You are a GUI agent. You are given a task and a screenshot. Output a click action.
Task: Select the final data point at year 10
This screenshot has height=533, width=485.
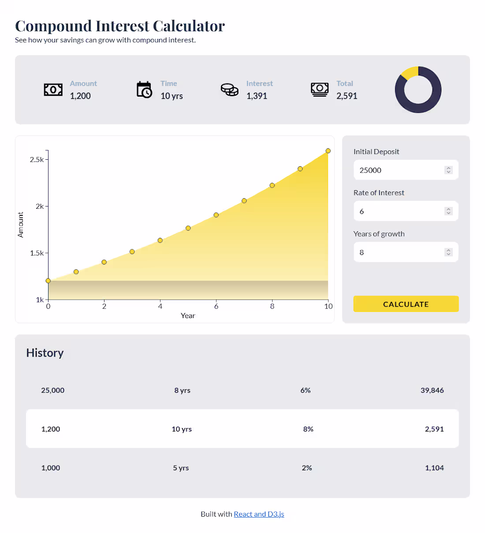click(x=328, y=150)
